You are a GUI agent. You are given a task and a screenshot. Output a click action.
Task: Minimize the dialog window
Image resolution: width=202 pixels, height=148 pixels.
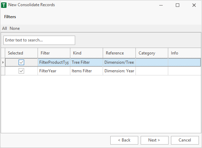(161, 5)
